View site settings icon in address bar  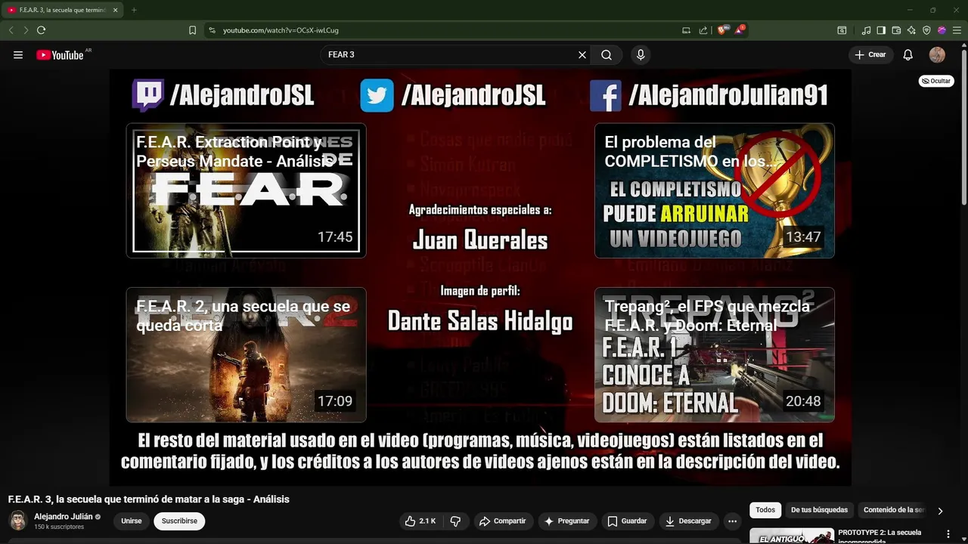[212, 30]
